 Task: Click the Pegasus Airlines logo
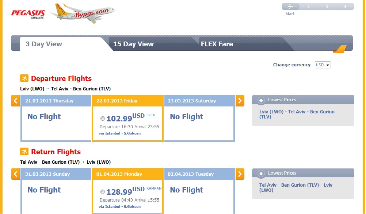point(28,14)
